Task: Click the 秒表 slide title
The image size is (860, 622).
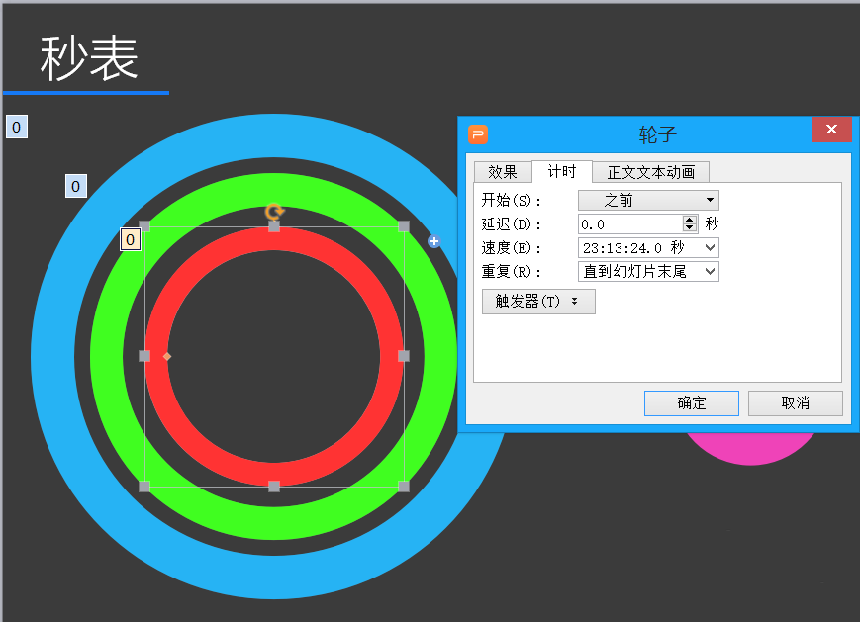Action: tap(89, 58)
